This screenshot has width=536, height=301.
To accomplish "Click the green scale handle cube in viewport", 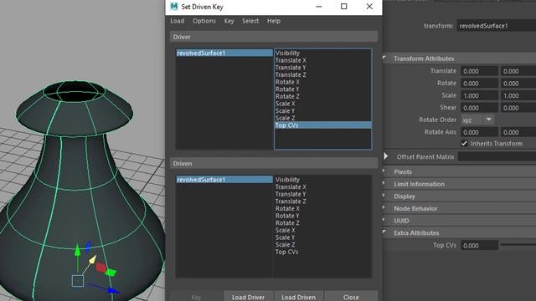I will 111,273.
